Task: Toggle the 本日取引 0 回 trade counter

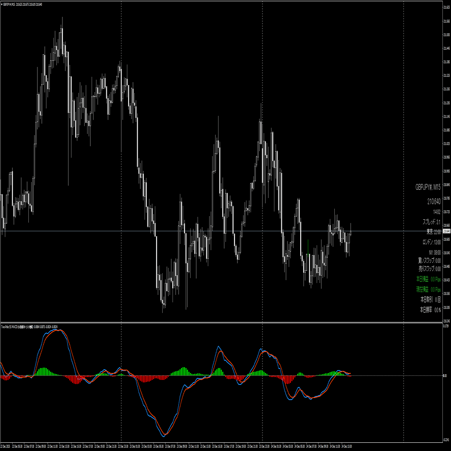Action: click(x=429, y=299)
